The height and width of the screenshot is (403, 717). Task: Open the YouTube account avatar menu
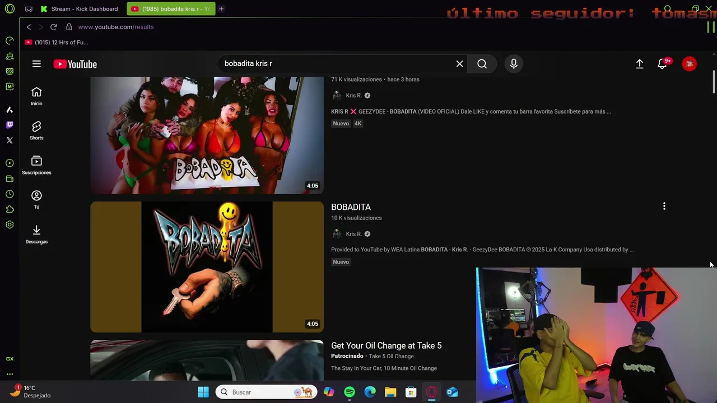(x=689, y=64)
